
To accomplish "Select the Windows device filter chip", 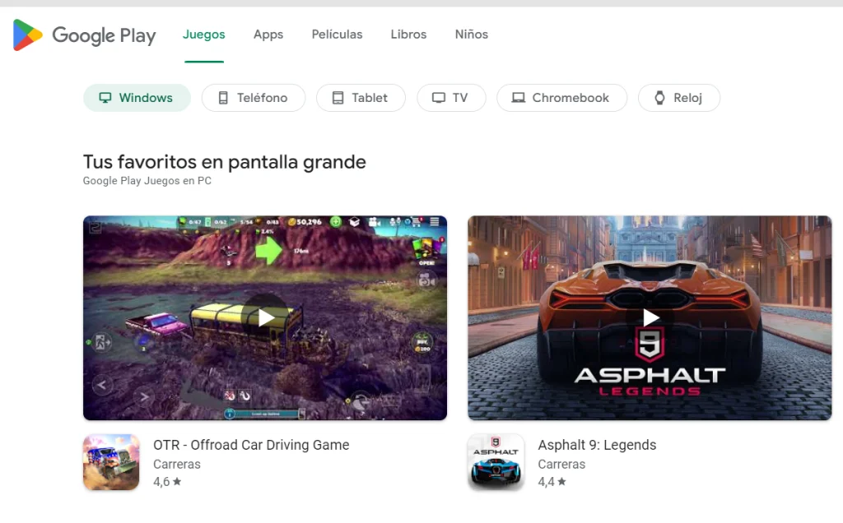I will [x=137, y=98].
